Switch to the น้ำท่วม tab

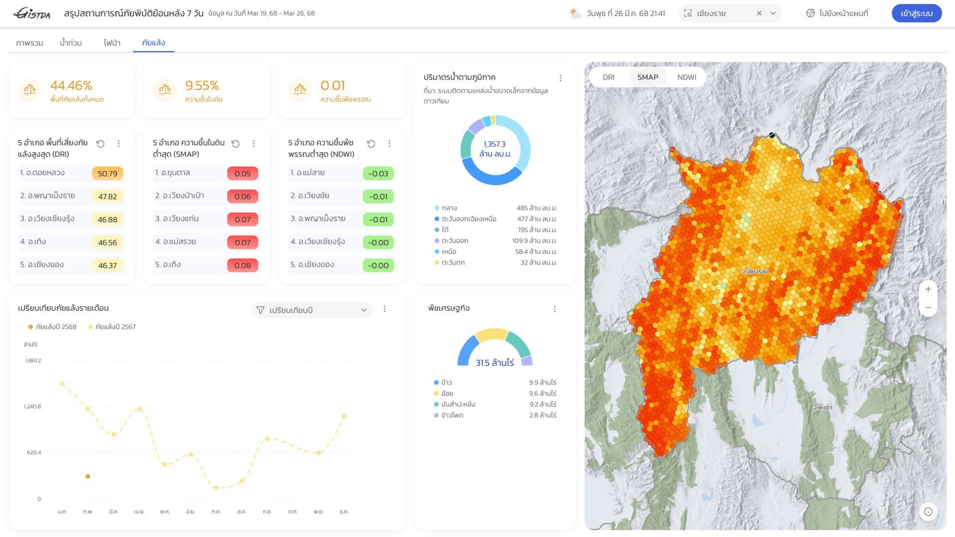point(71,43)
